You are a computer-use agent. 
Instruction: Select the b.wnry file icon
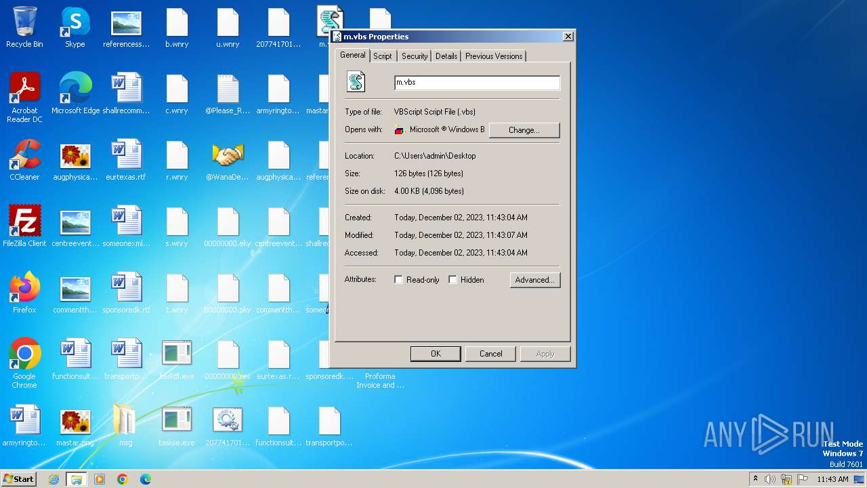pos(177,27)
